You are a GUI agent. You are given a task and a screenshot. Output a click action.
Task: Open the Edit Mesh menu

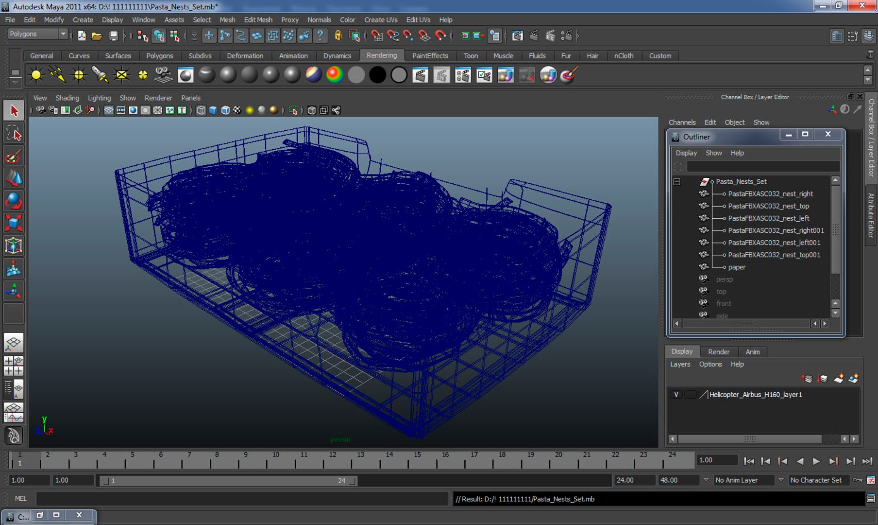[x=258, y=20]
